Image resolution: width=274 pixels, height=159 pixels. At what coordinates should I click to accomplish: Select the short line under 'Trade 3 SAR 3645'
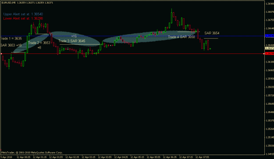pyautogui.click(x=80, y=45)
